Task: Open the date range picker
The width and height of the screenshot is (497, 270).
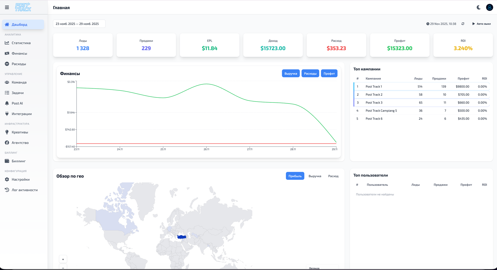Action: [x=79, y=24]
